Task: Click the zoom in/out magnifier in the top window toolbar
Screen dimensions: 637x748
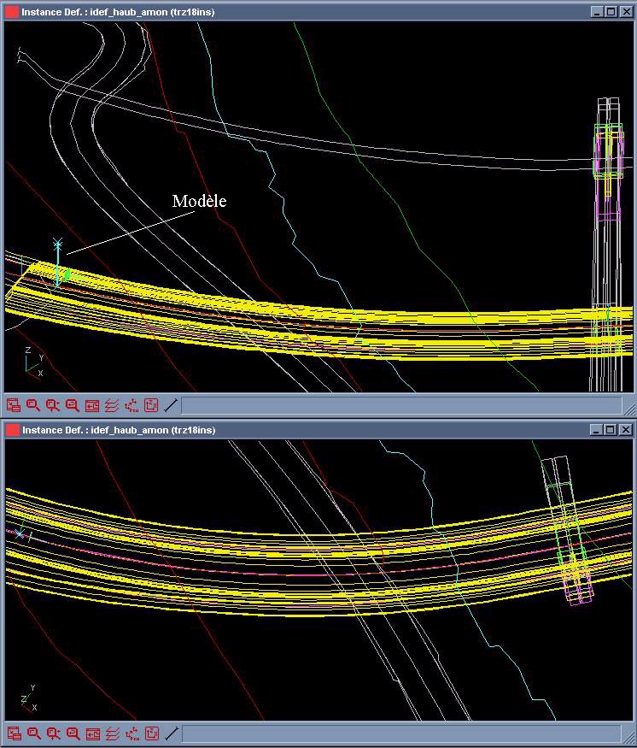Action: 52,405
